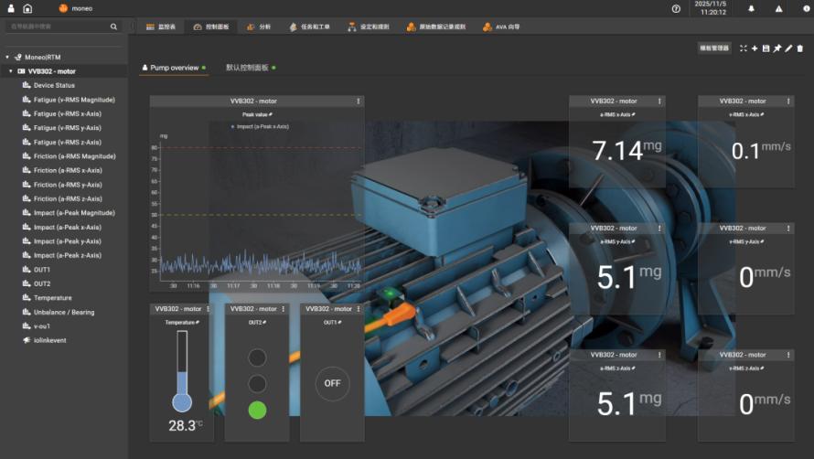Screen dimensions: 814x459
Task: Edit the dashboard with pencil icon
Action: [788, 48]
